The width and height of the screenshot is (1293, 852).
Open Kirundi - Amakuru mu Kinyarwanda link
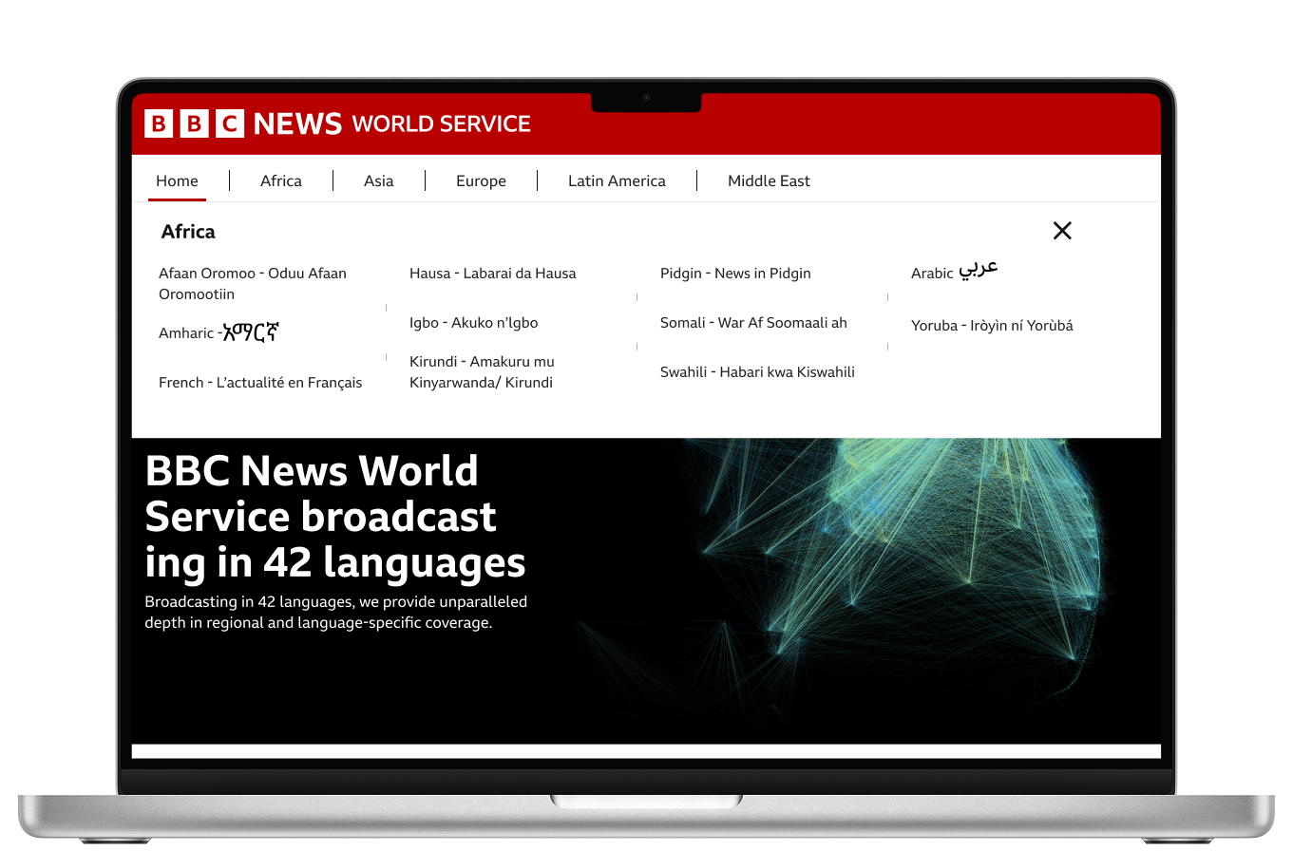click(x=482, y=371)
